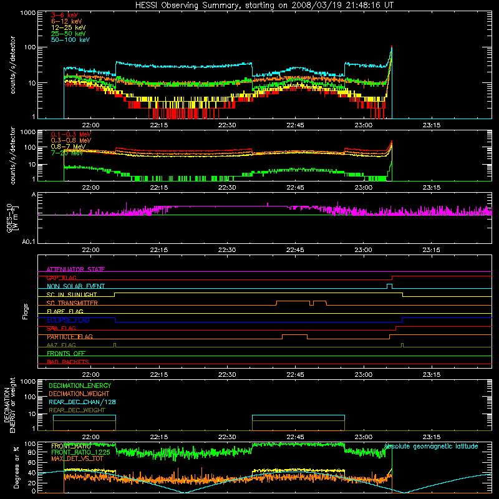Click the 22:45 tick under the MeV panel
This screenshot has width=499, height=499.
295,188
